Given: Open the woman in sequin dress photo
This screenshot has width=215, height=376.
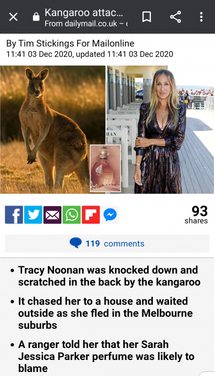Looking at the screenshot, I should pos(160,129).
